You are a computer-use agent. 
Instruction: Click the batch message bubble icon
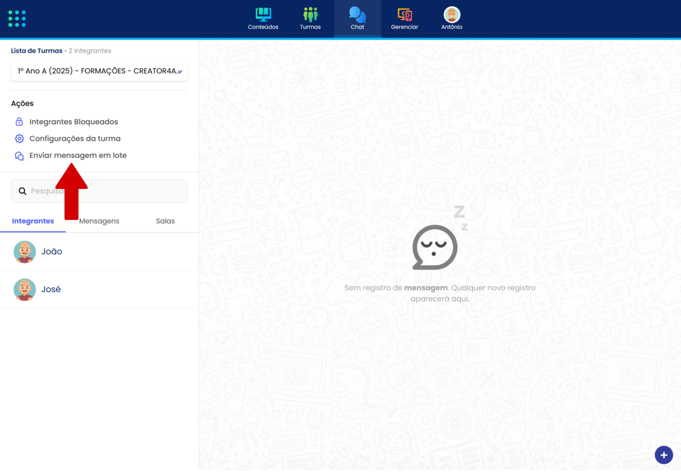(19, 156)
